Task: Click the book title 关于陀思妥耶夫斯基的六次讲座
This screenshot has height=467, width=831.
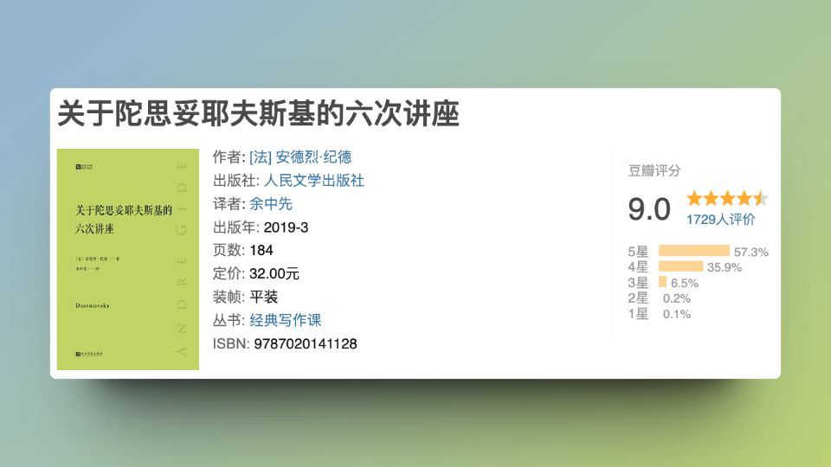Action: tap(258, 114)
